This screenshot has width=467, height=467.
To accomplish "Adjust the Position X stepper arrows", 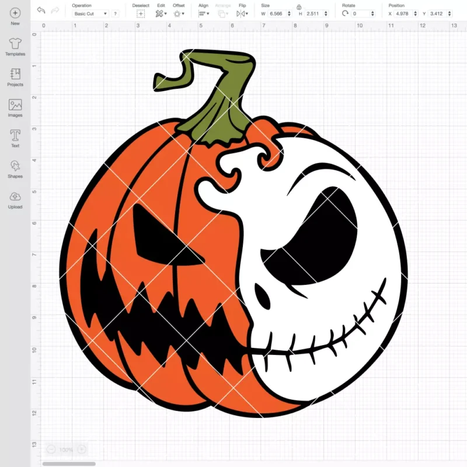I will (416, 13).
